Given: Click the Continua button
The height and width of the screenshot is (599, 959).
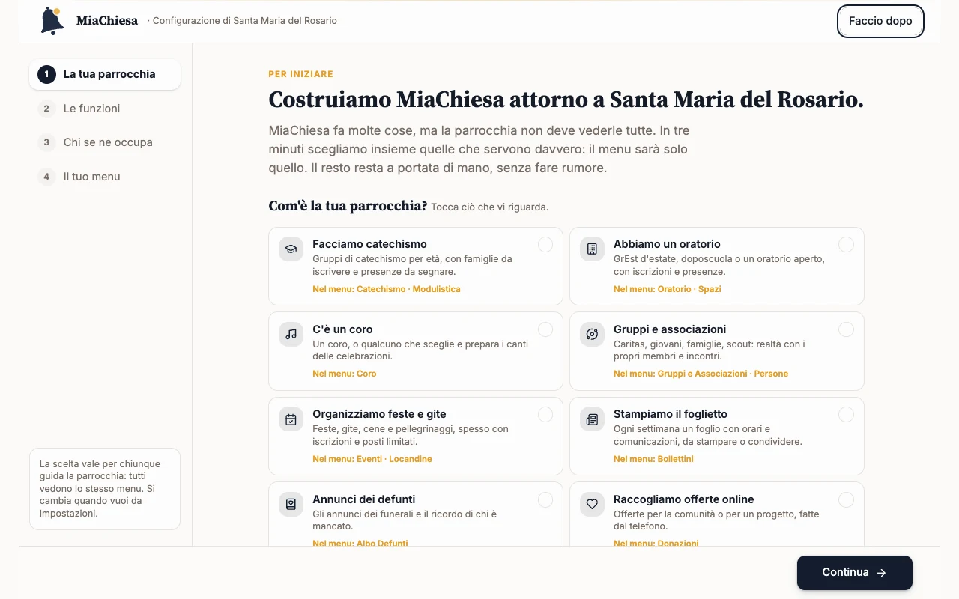Looking at the screenshot, I should 854,572.
